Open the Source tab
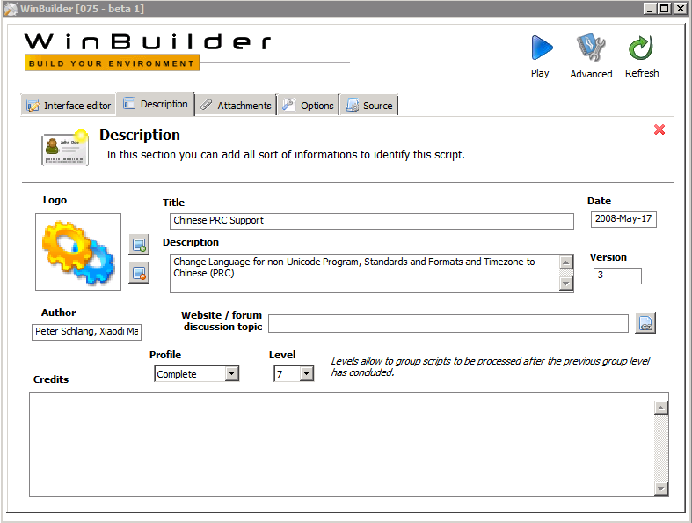Viewport: 692px width, 523px height. [x=369, y=106]
